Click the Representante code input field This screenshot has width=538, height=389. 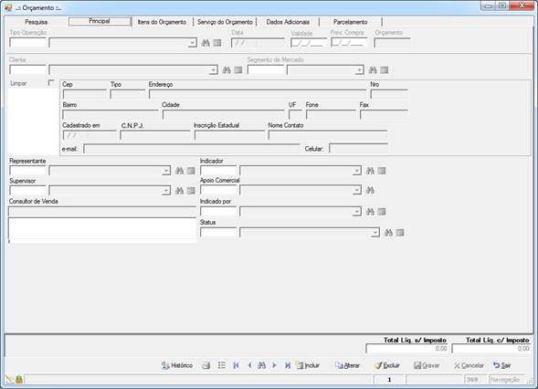[x=27, y=171]
